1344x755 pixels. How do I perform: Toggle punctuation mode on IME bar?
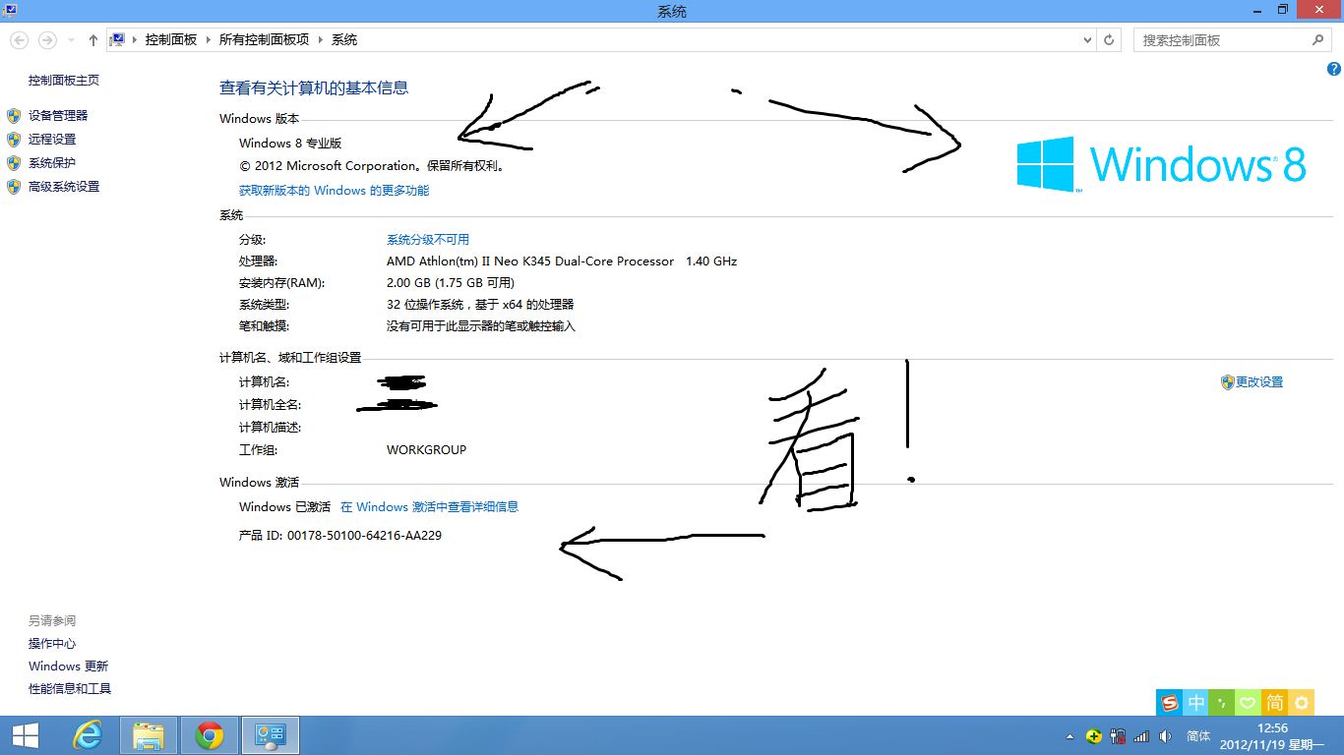tap(1222, 702)
